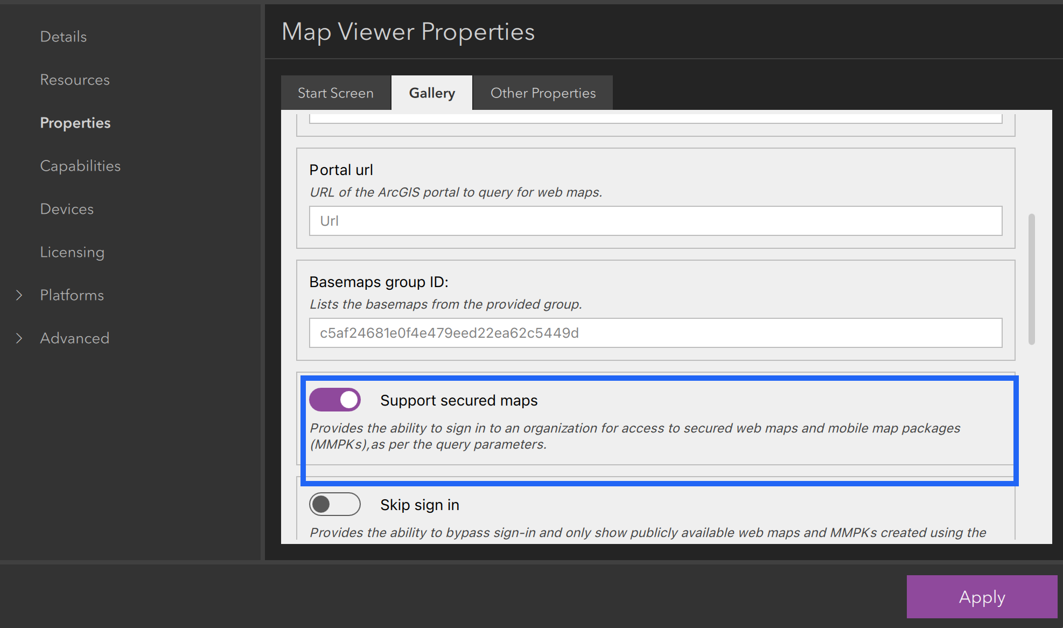Click the Portal url input field
Viewport: 1063px width, 628px height.
(x=655, y=221)
